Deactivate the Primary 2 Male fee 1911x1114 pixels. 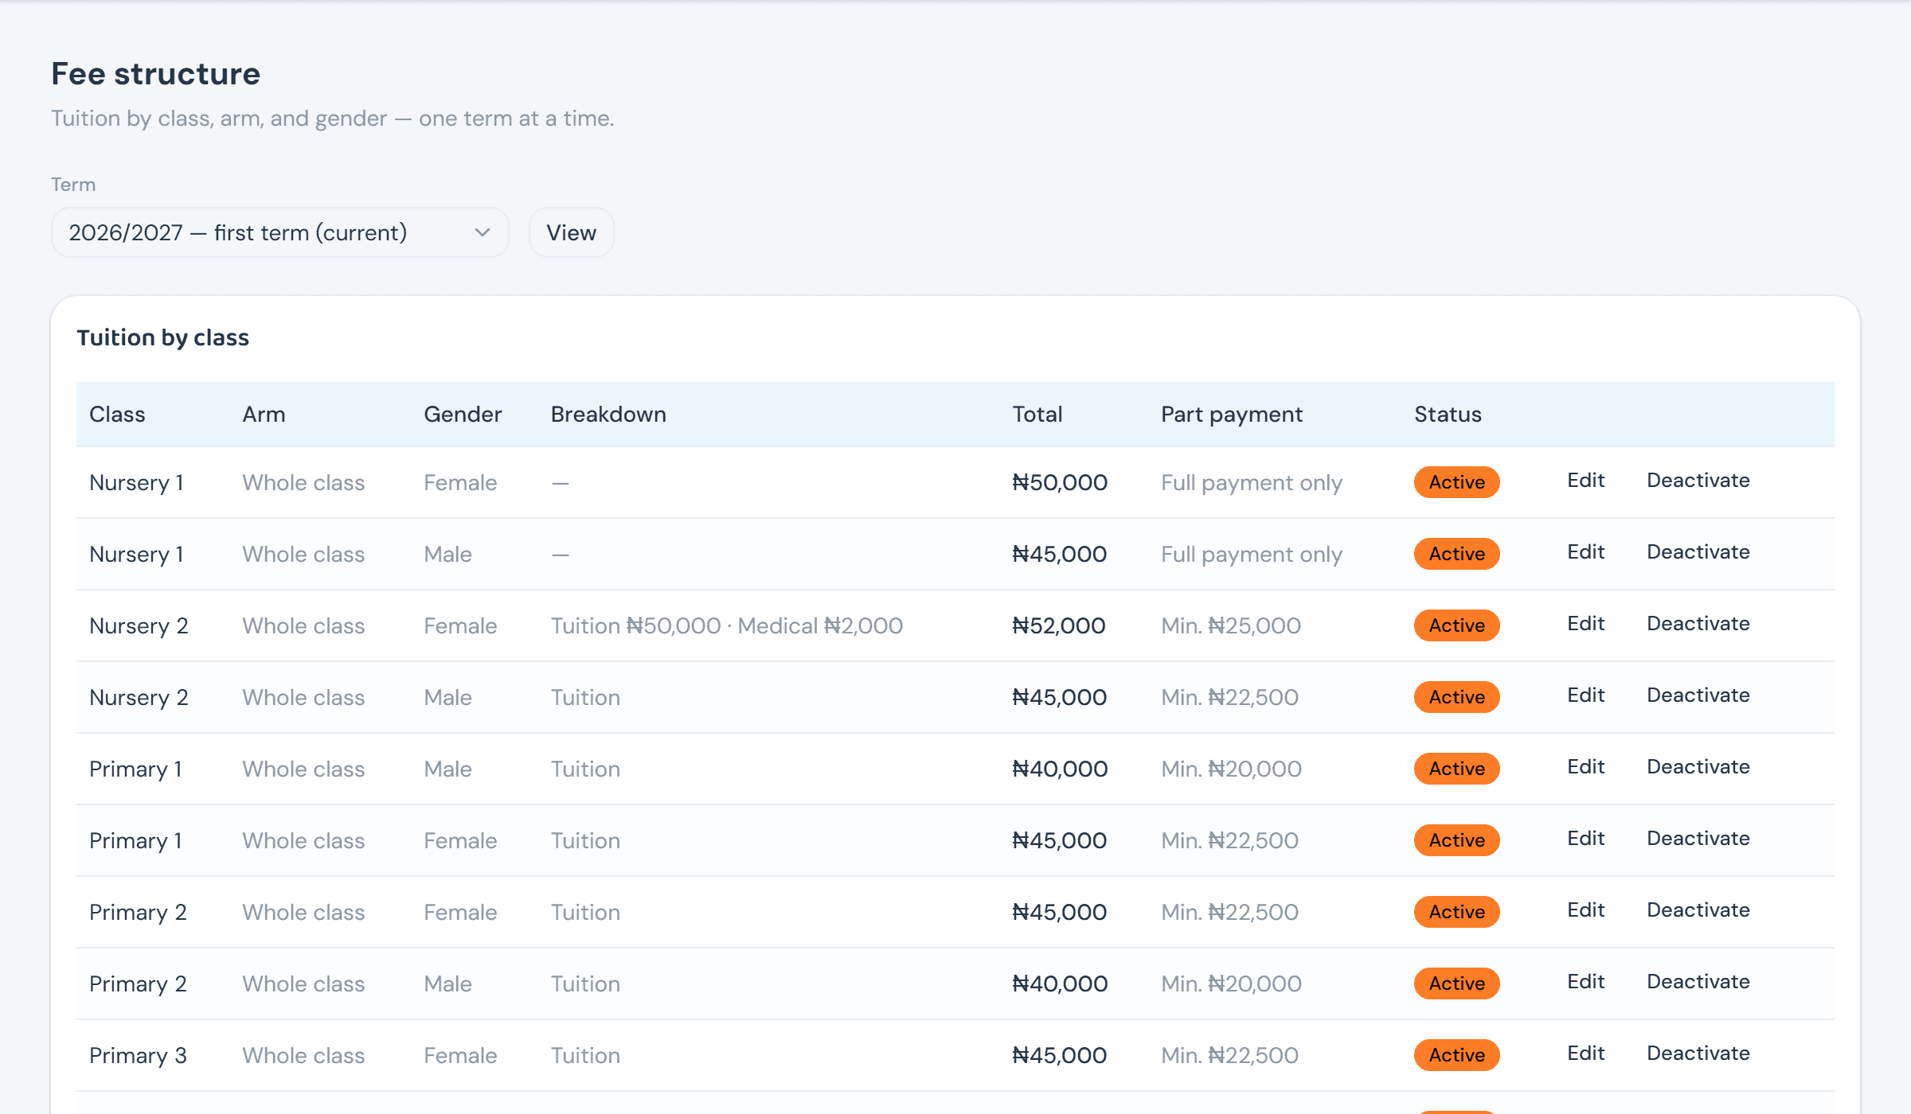tap(1698, 982)
